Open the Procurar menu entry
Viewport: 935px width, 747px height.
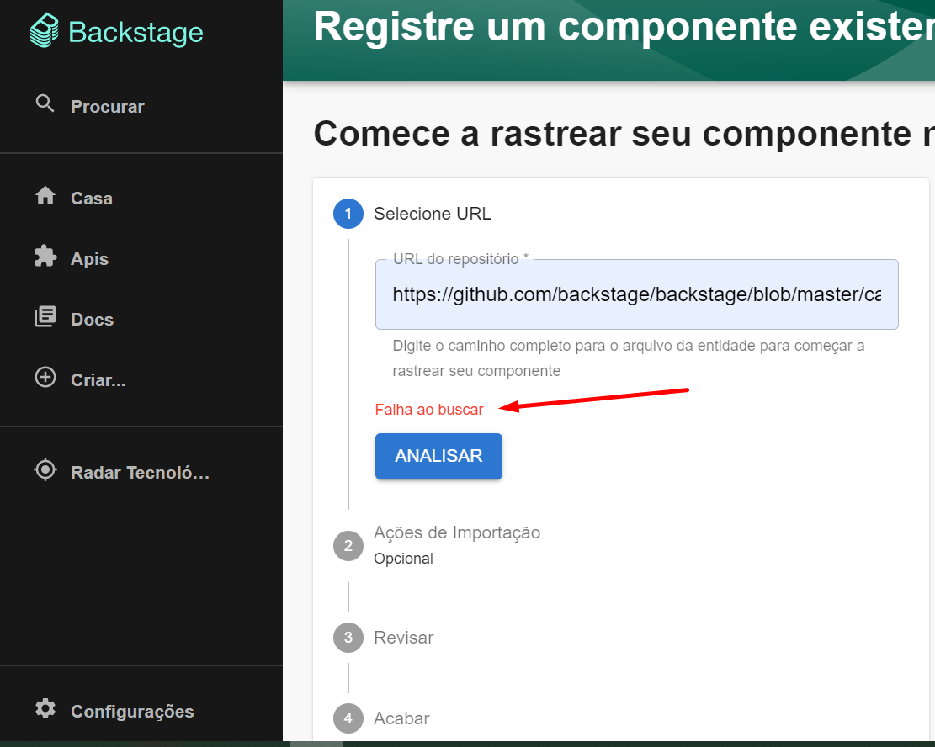point(108,106)
